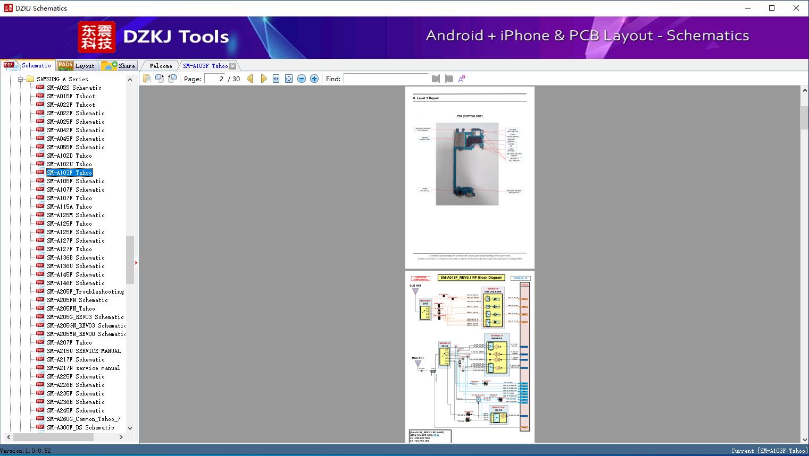809x456 pixels.
Task: Select SM-A146P Schematic
Action: 76,283
